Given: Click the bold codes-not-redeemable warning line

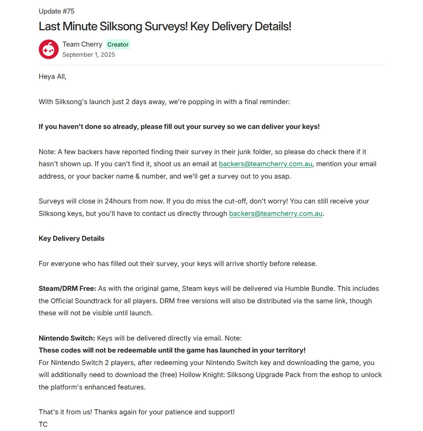Looking at the screenshot, I should point(172,350).
